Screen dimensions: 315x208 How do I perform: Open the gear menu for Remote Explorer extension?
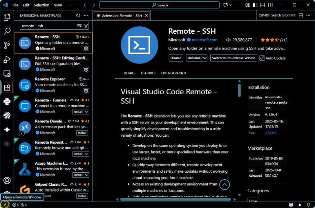point(86,91)
